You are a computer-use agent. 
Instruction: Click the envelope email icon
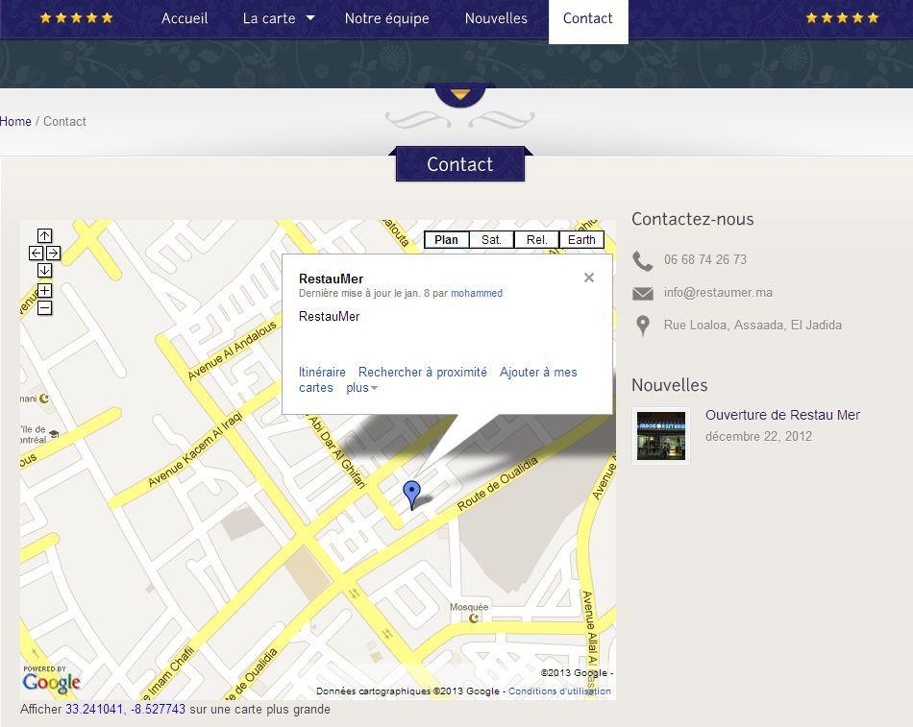click(643, 293)
